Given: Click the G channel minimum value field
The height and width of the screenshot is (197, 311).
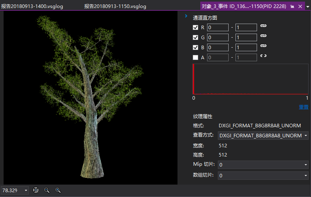Looking at the screenshot, I should click(x=218, y=37).
